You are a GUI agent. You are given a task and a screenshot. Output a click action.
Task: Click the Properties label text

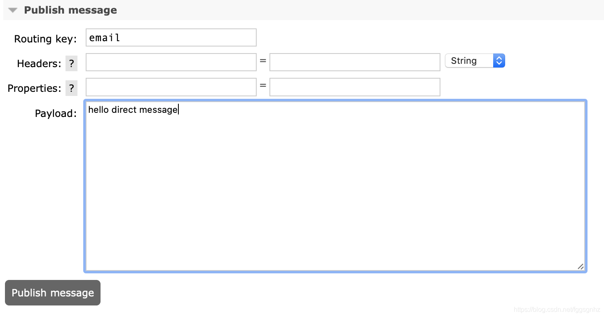tap(34, 88)
